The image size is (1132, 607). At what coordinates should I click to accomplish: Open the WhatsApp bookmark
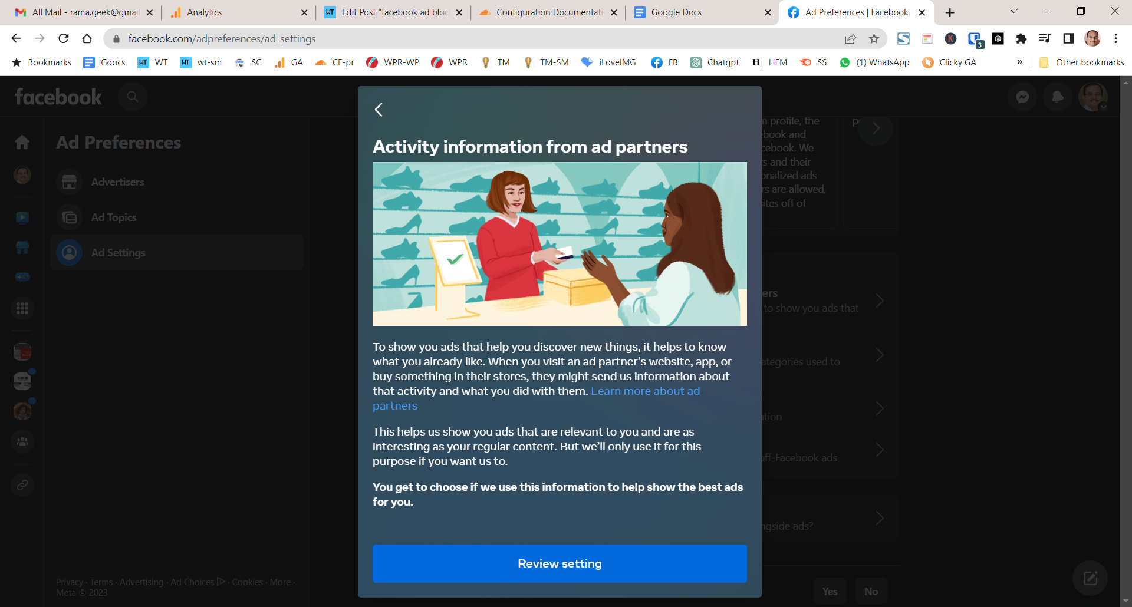coord(874,62)
